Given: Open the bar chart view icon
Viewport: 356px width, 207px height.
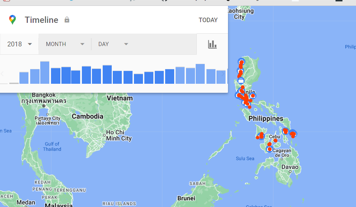Looking at the screenshot, I should pyautogui.click(x=212, y=44).
